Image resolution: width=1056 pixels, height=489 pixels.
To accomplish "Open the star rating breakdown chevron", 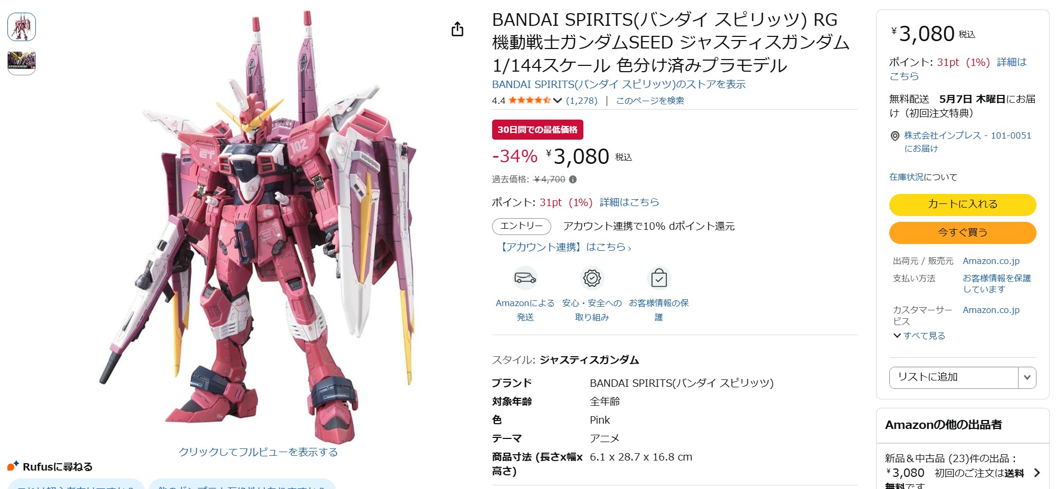I will click(558, 101).
